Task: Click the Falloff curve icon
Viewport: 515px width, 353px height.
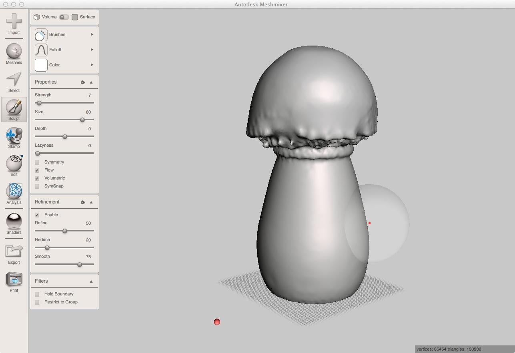Action: [x=41, y=50]
